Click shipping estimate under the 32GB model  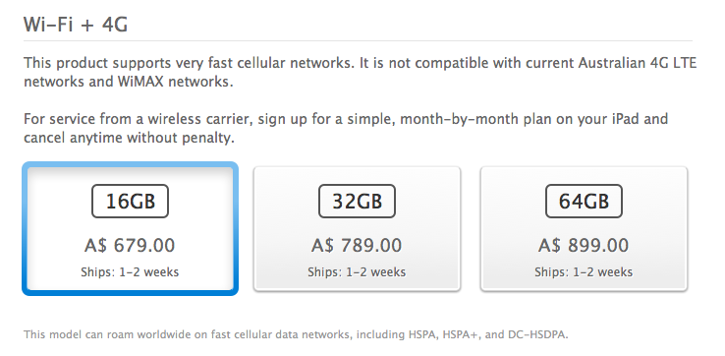click(357, 271)
